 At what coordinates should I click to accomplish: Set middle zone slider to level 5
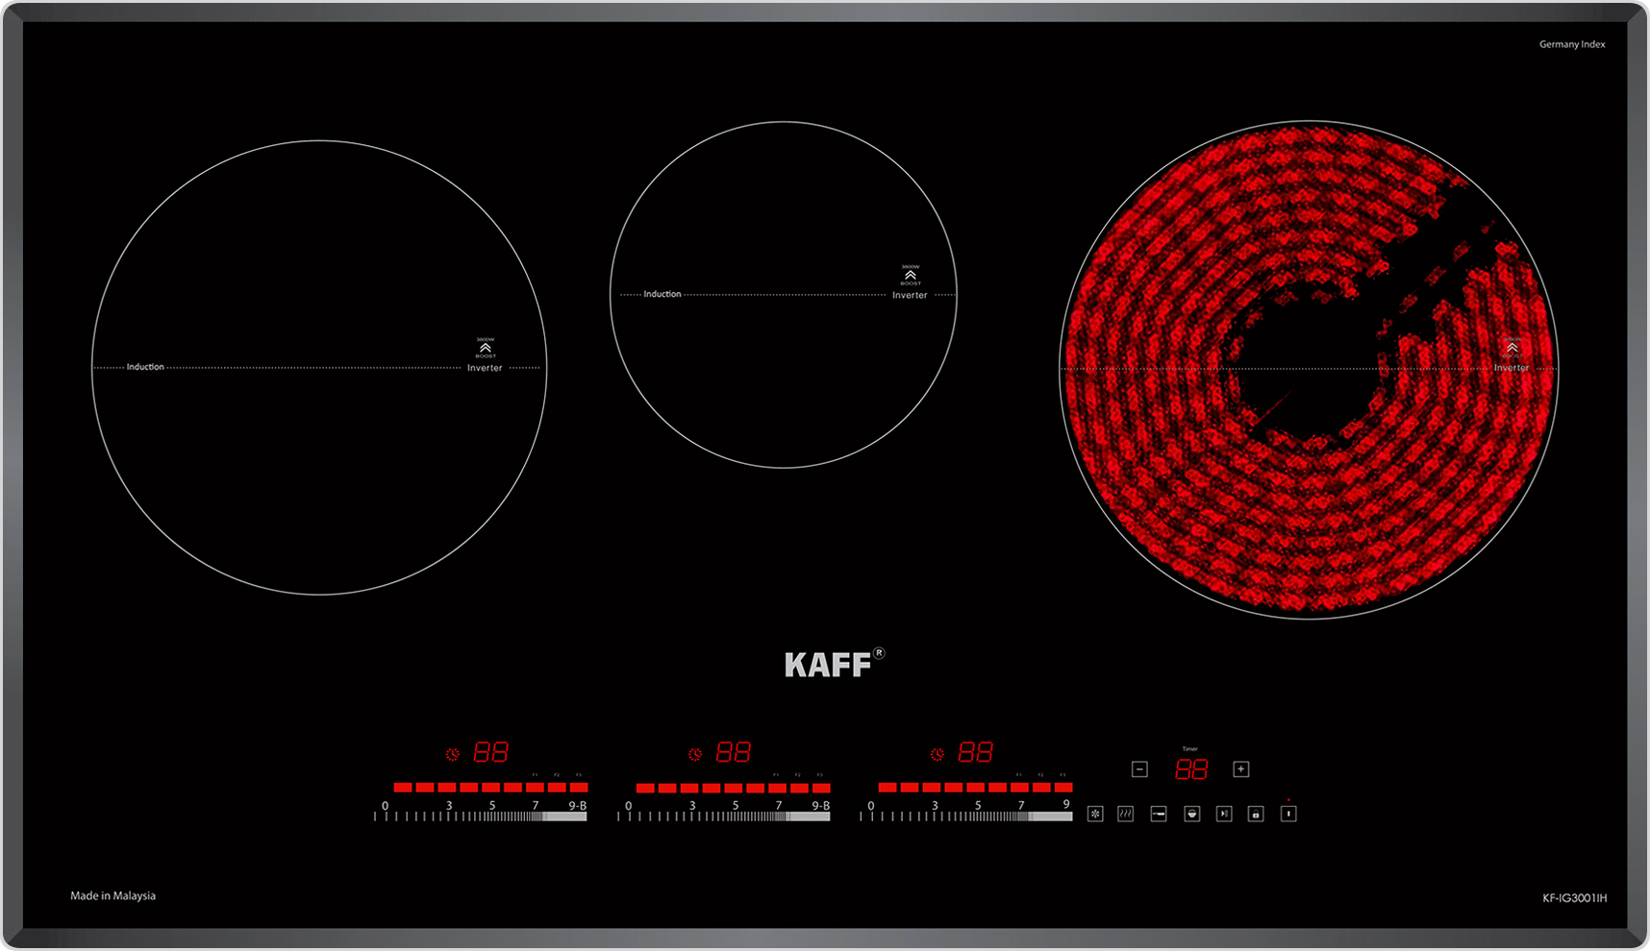coord(736,816)
